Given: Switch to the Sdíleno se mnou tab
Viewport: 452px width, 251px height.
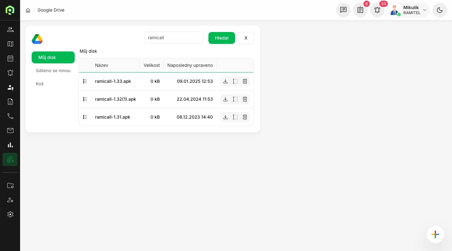Looking at the screenshot, I should point(53,71).
